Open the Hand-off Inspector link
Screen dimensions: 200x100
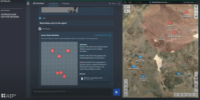[x=101, y=35]
